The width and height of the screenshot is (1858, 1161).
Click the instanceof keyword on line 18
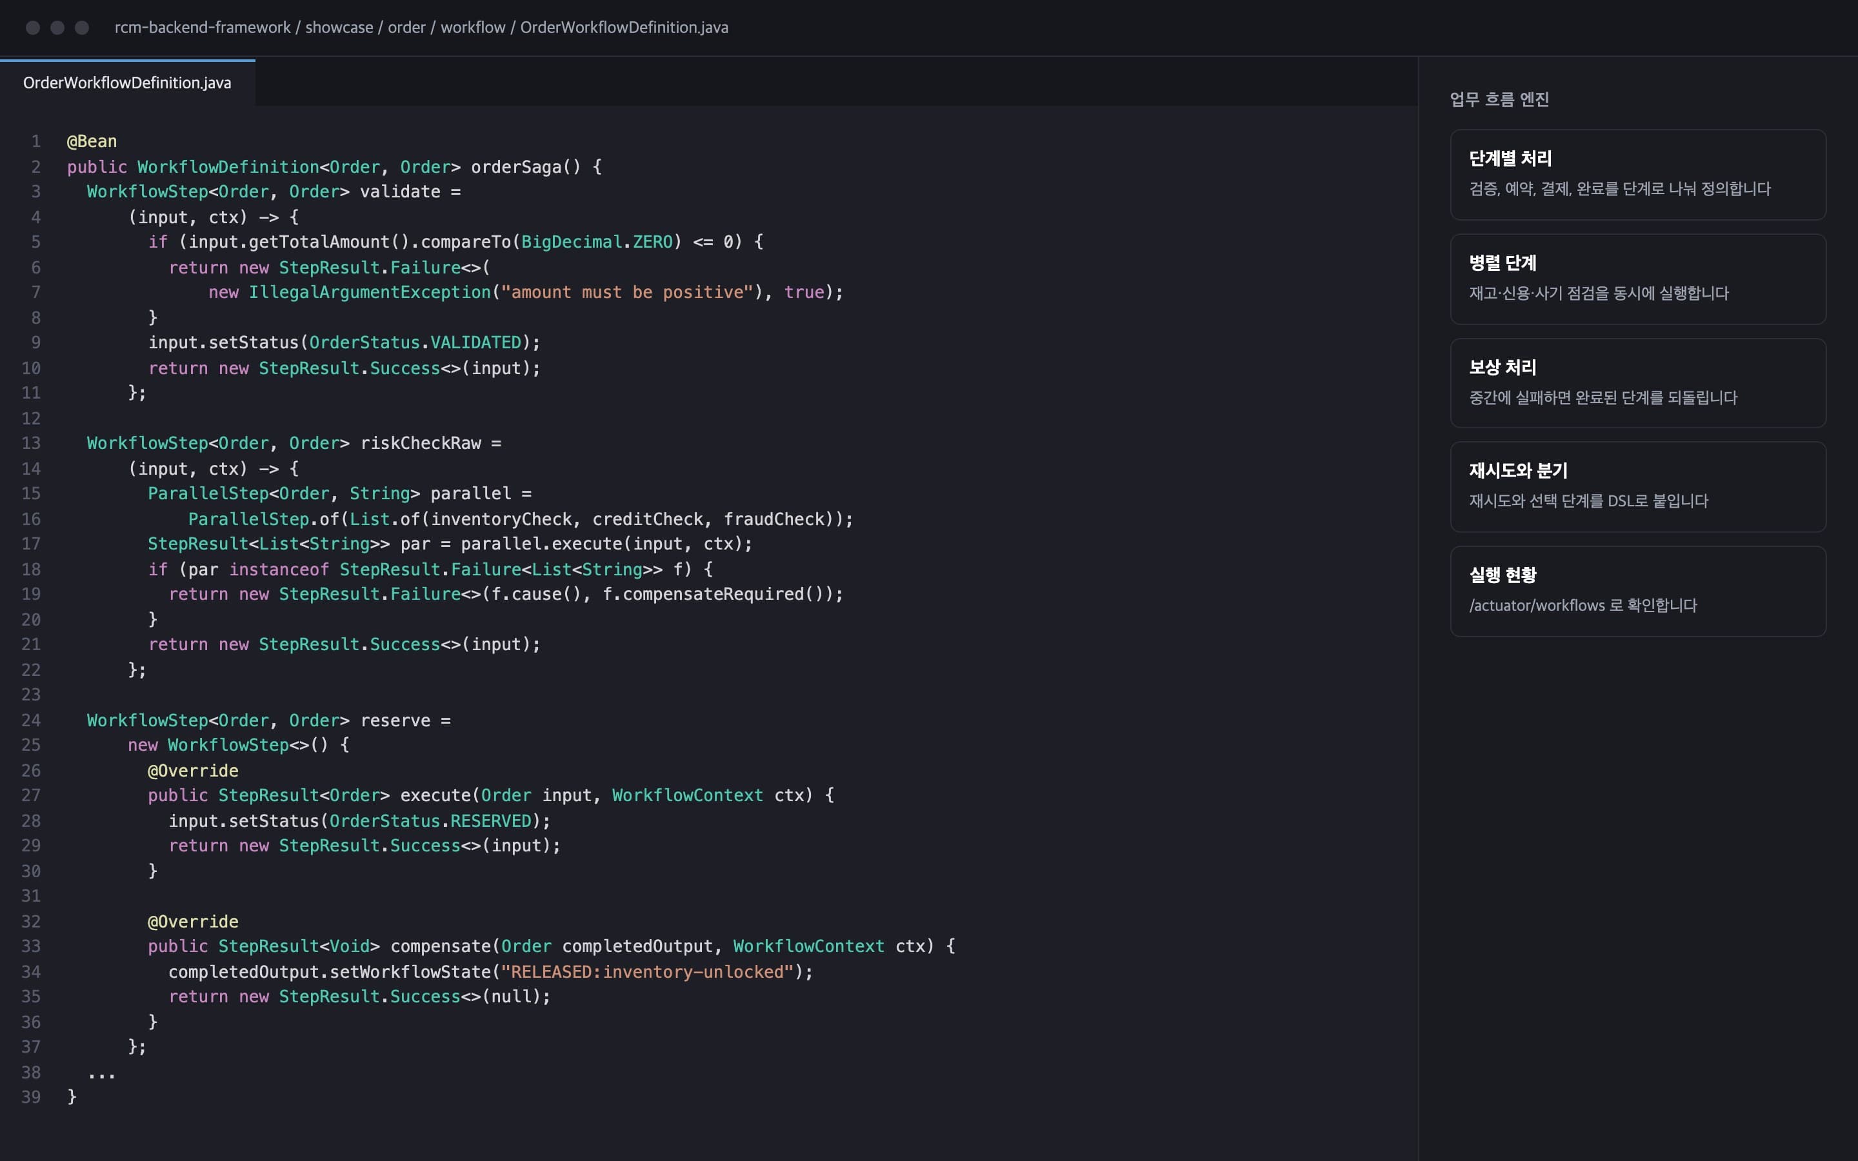[279, 570]
